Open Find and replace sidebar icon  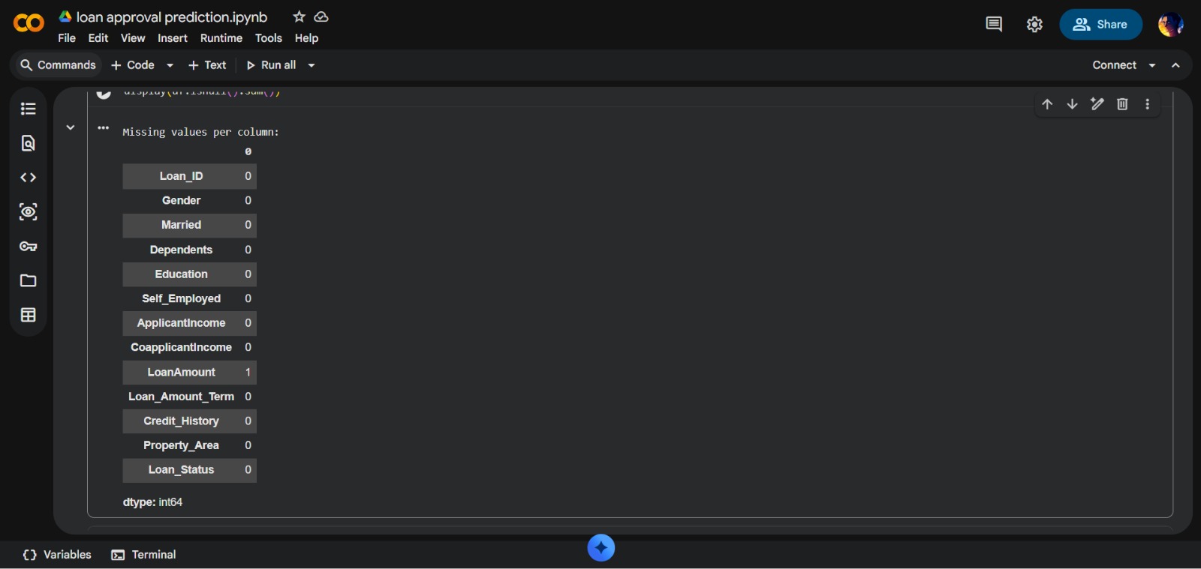pos(29,143)
